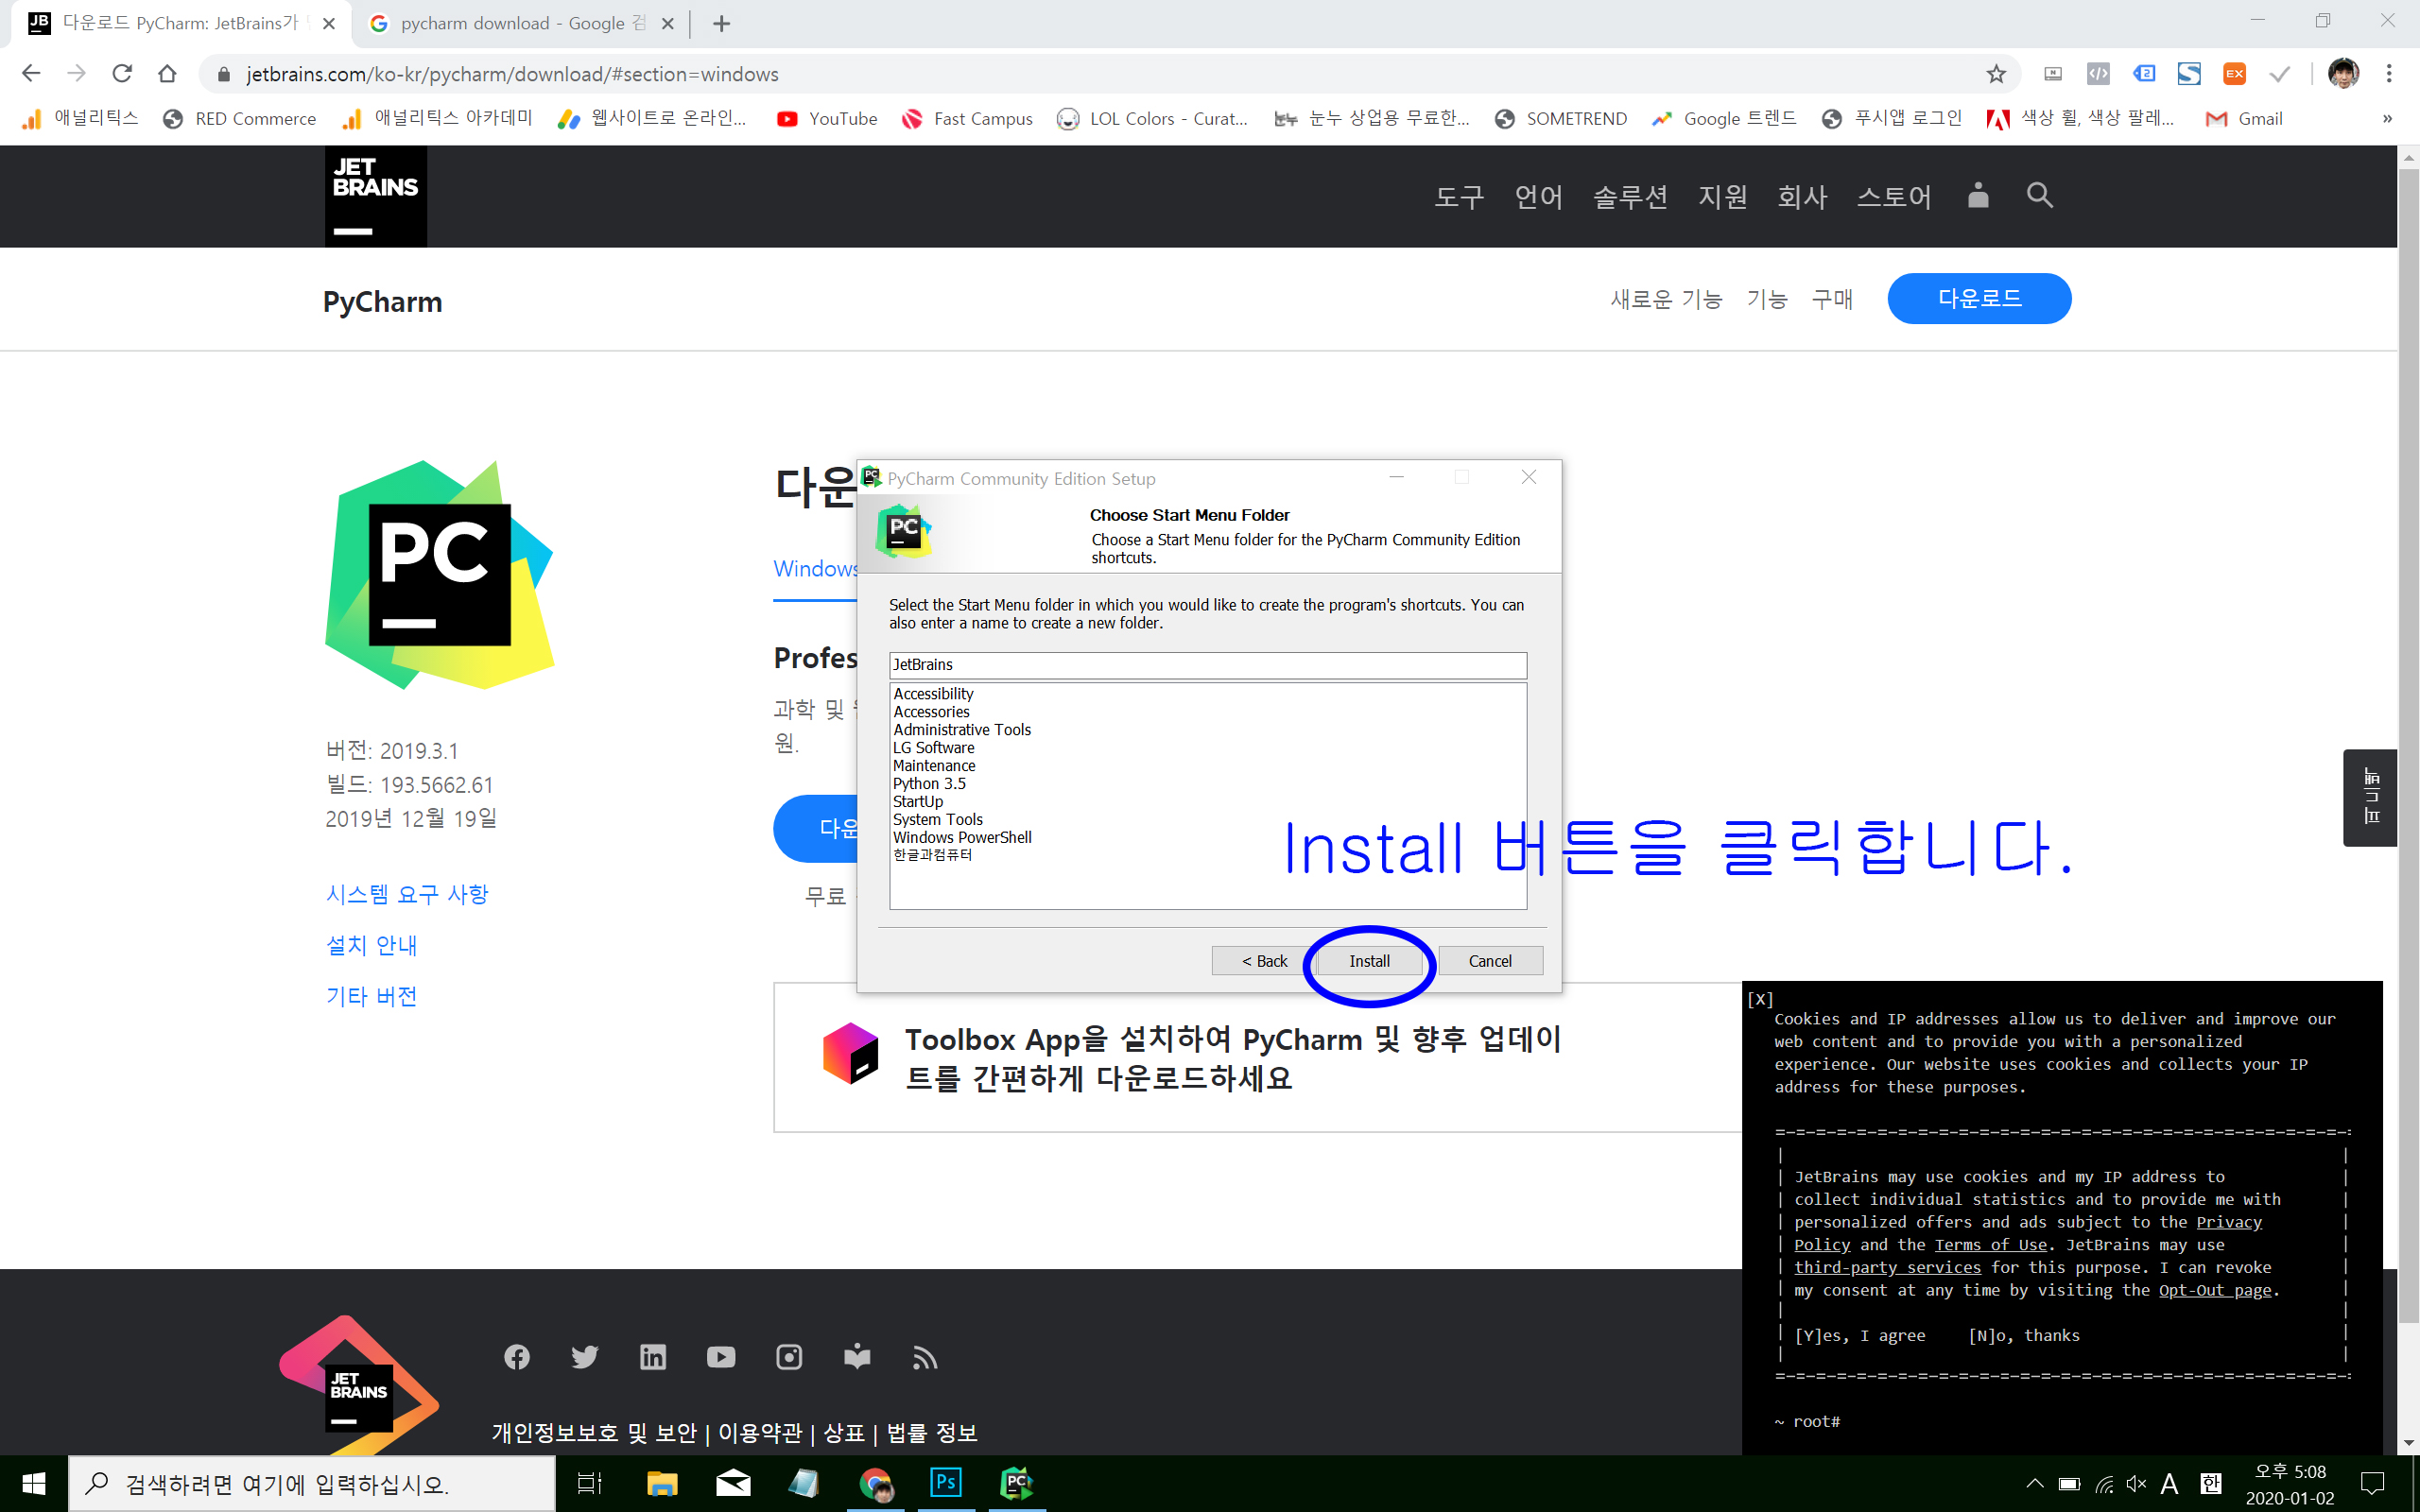Open 스토어 menu in JetBrains header

click(x=1894, y=197)
